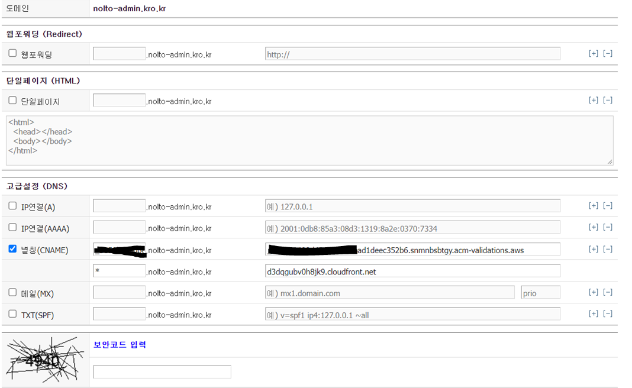Click [+] to add another CNAME row
Image resolution: width=632 pixels, height=388 pixels.
(594, 250)
